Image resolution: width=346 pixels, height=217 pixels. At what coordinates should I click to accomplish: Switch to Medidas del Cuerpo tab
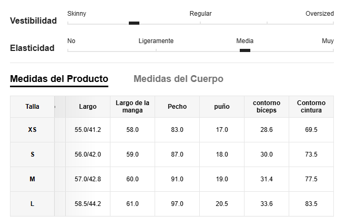tap(178, 79)
